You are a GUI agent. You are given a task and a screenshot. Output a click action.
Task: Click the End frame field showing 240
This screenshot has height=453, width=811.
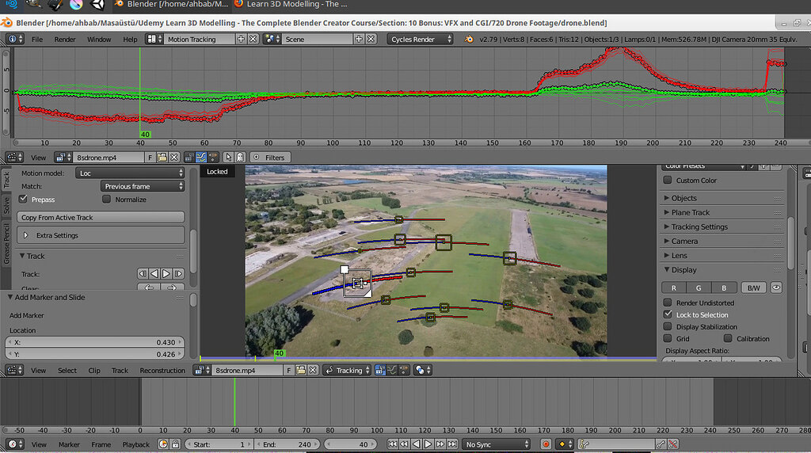[x=287, y=444]
